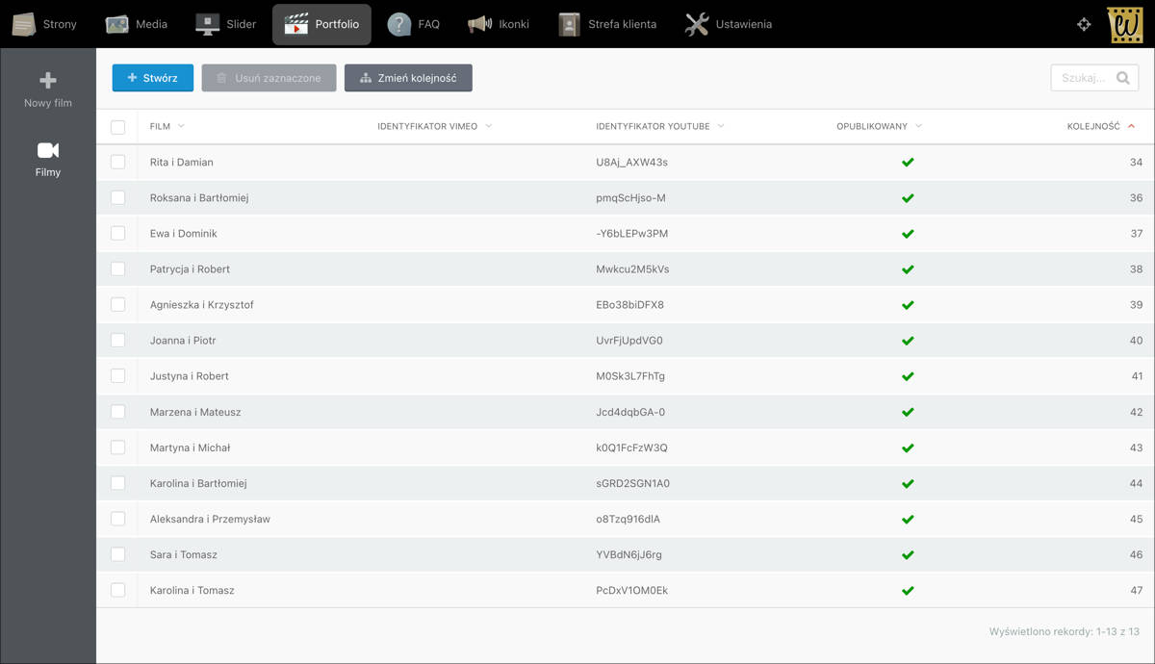Image resolution: width=1155 pixels, height=664 pixels.
Task: Click published checkmark for Karolina i Tomasz
Action: (907, 590)
